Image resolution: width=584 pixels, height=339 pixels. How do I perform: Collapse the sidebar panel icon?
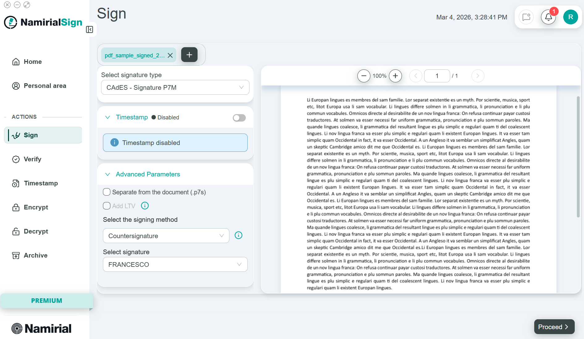(x=89, y=30)
